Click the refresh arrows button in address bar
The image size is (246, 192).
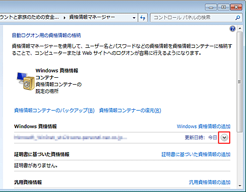[x=143, y=18]
